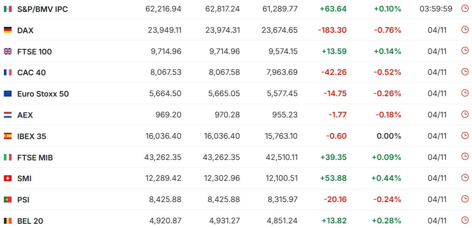This screenshot has width=472, height=228.
Task: Select the AEX index name
Action: click(x=25, y=115)
